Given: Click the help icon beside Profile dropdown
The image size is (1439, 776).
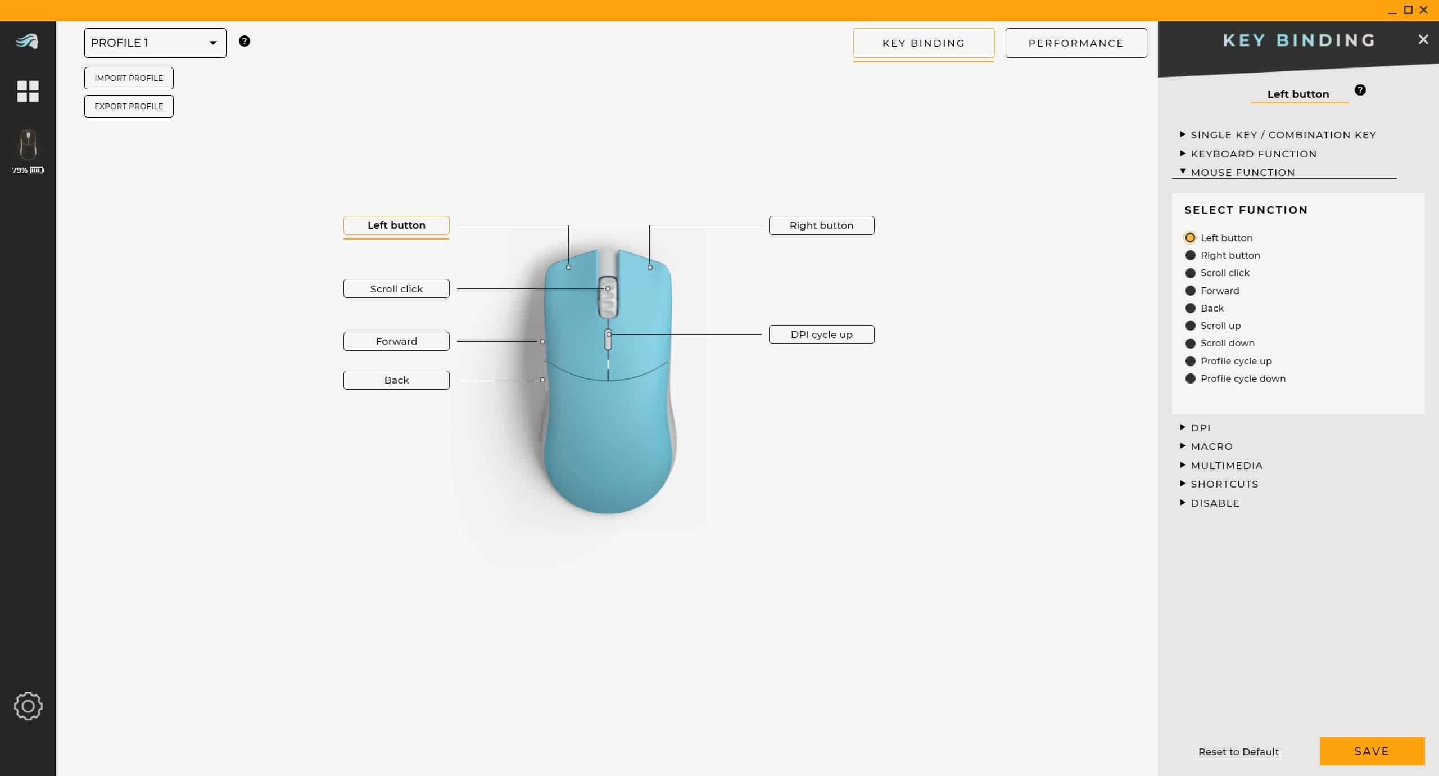Looking at the screenshot, I should pyautogui.click(x=245, y=41).
